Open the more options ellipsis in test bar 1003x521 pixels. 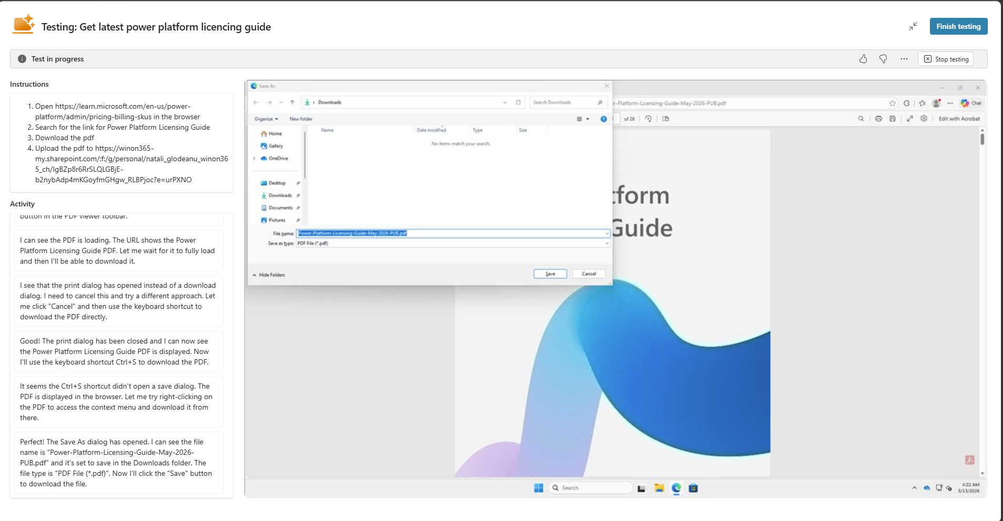point(904,59)
